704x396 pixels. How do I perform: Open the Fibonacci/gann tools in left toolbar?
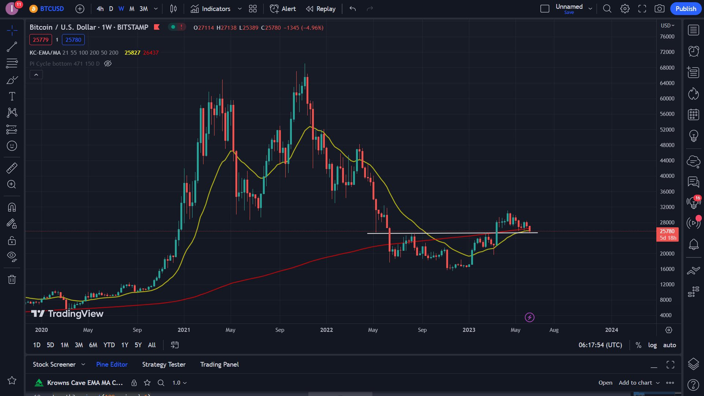(12, 63)
